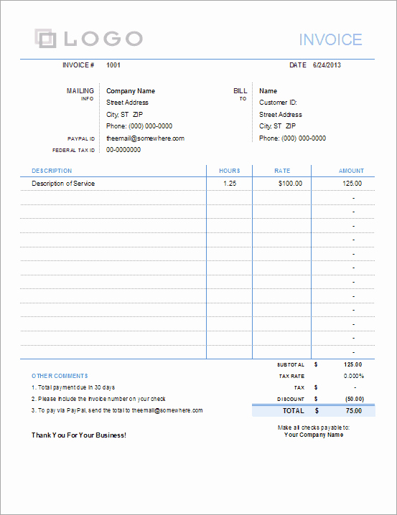
Task: Click the invoice number 1001
Action: [113, 65]
